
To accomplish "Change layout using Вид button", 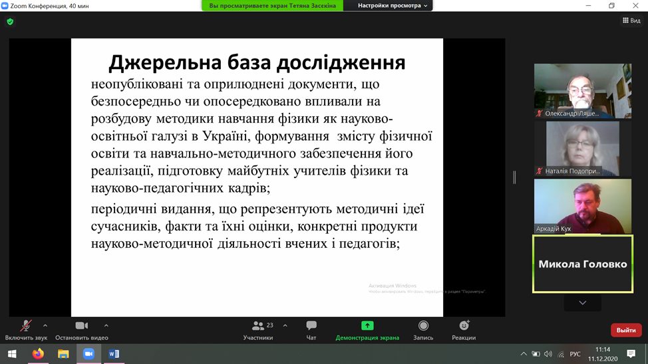I will (631, 21).
